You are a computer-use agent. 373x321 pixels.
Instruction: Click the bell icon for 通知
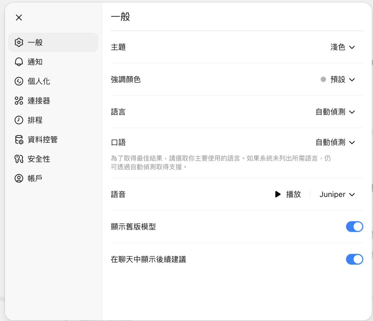(x=19, y=62)
